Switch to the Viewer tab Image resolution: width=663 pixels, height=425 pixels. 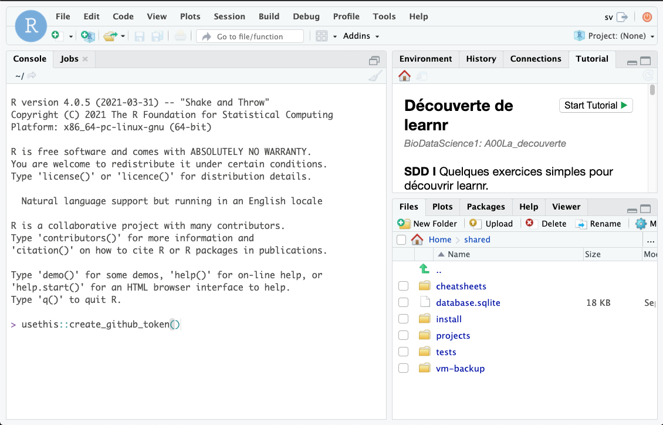coord(566,207)
